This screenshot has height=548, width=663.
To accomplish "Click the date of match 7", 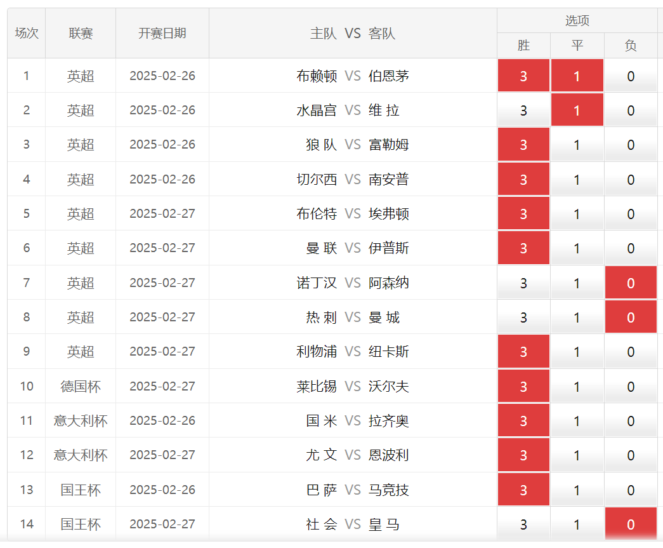I will (x=162, y=282).
